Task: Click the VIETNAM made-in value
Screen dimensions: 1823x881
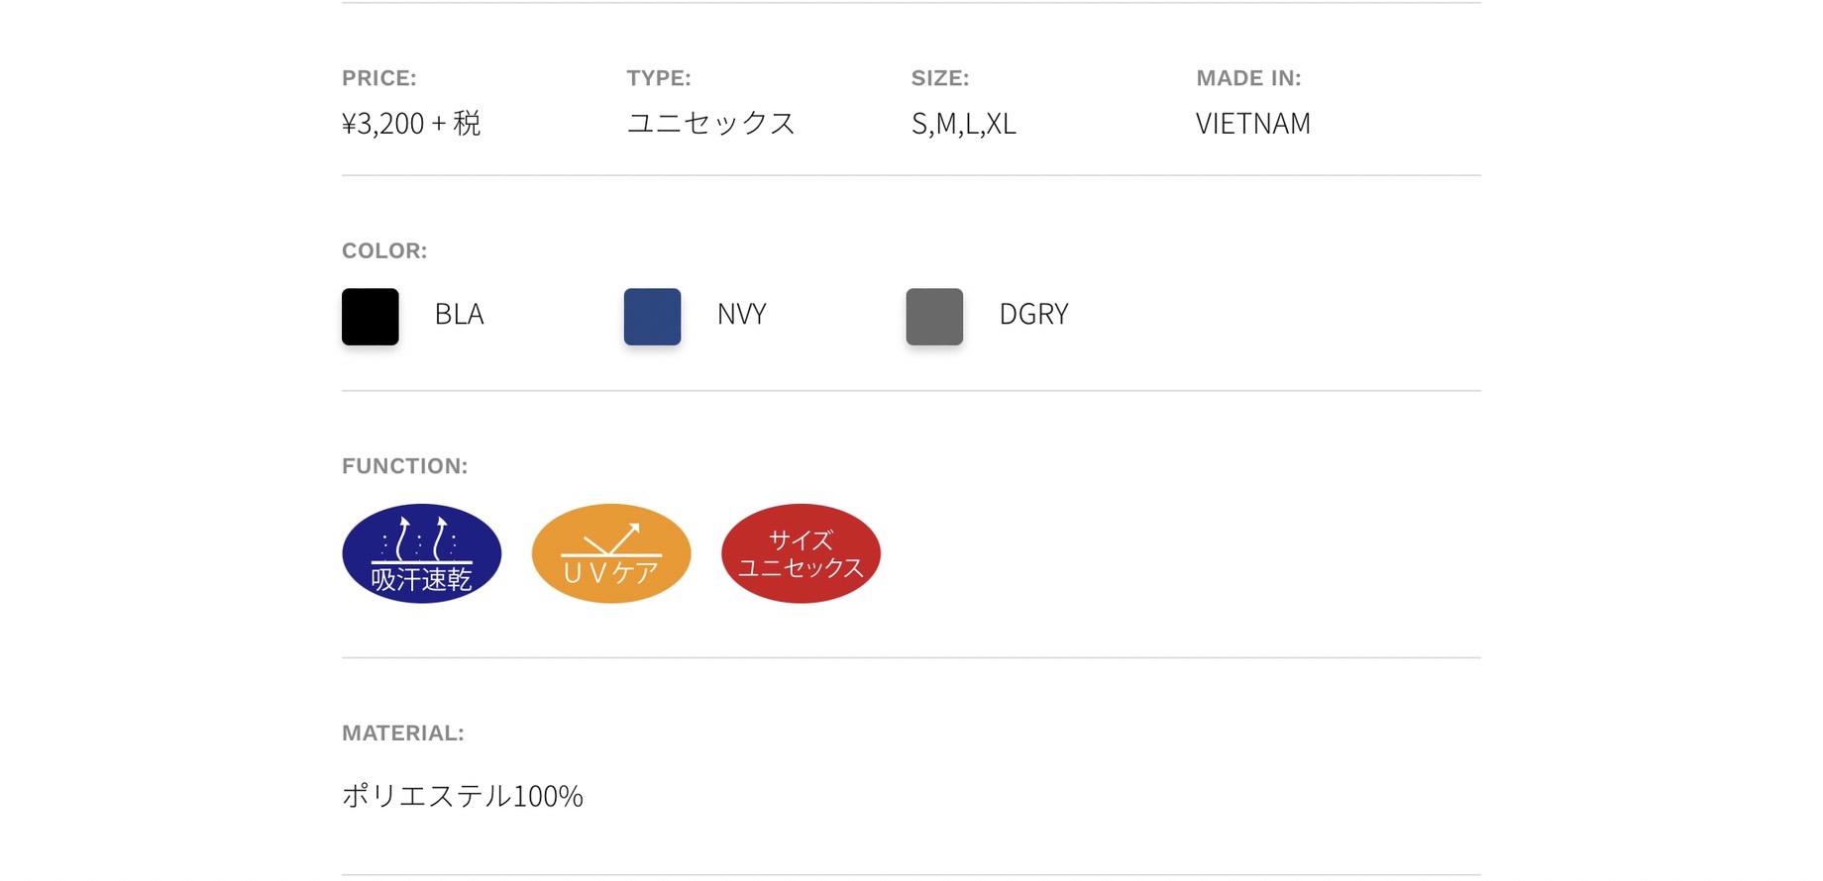Action: click(x=1253, y=123)
